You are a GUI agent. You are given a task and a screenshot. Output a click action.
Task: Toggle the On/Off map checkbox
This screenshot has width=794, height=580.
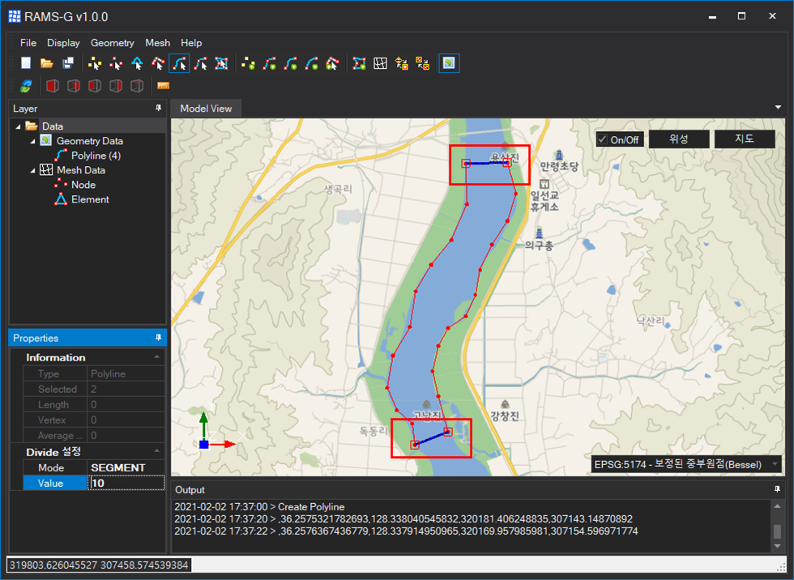[602, 139]
